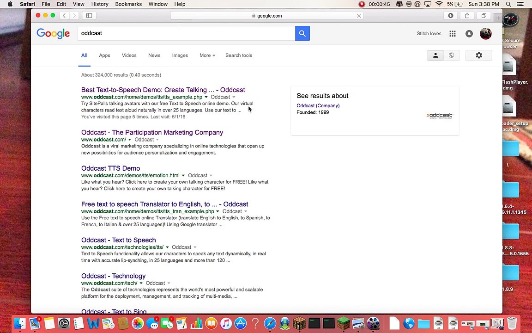Viewport: 532px width, 333px height.
Task: Open green arrow beside www.oddcast.com/ URL
Action: coord(130,140)
